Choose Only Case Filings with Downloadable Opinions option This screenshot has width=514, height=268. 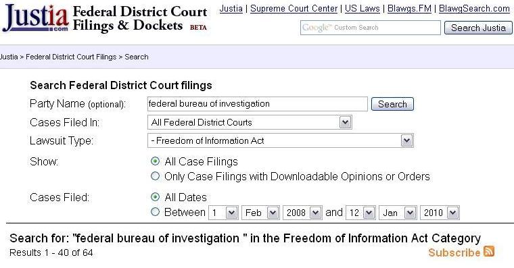click(155, 176)
